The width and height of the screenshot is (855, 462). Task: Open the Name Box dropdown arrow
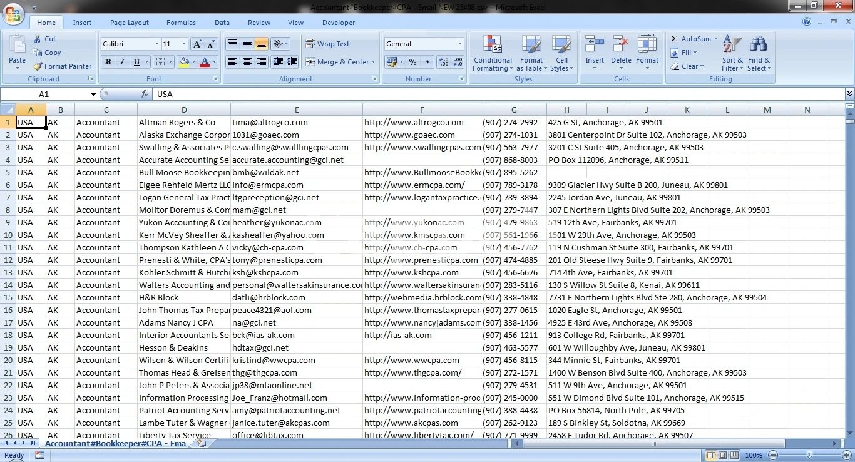[93, 95]
